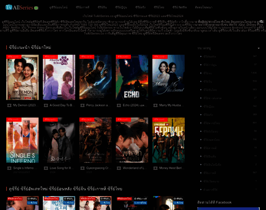Click star icon beside Marry My Husband
The height and width of the screenshot is (210, 266).
click(155, 105)
